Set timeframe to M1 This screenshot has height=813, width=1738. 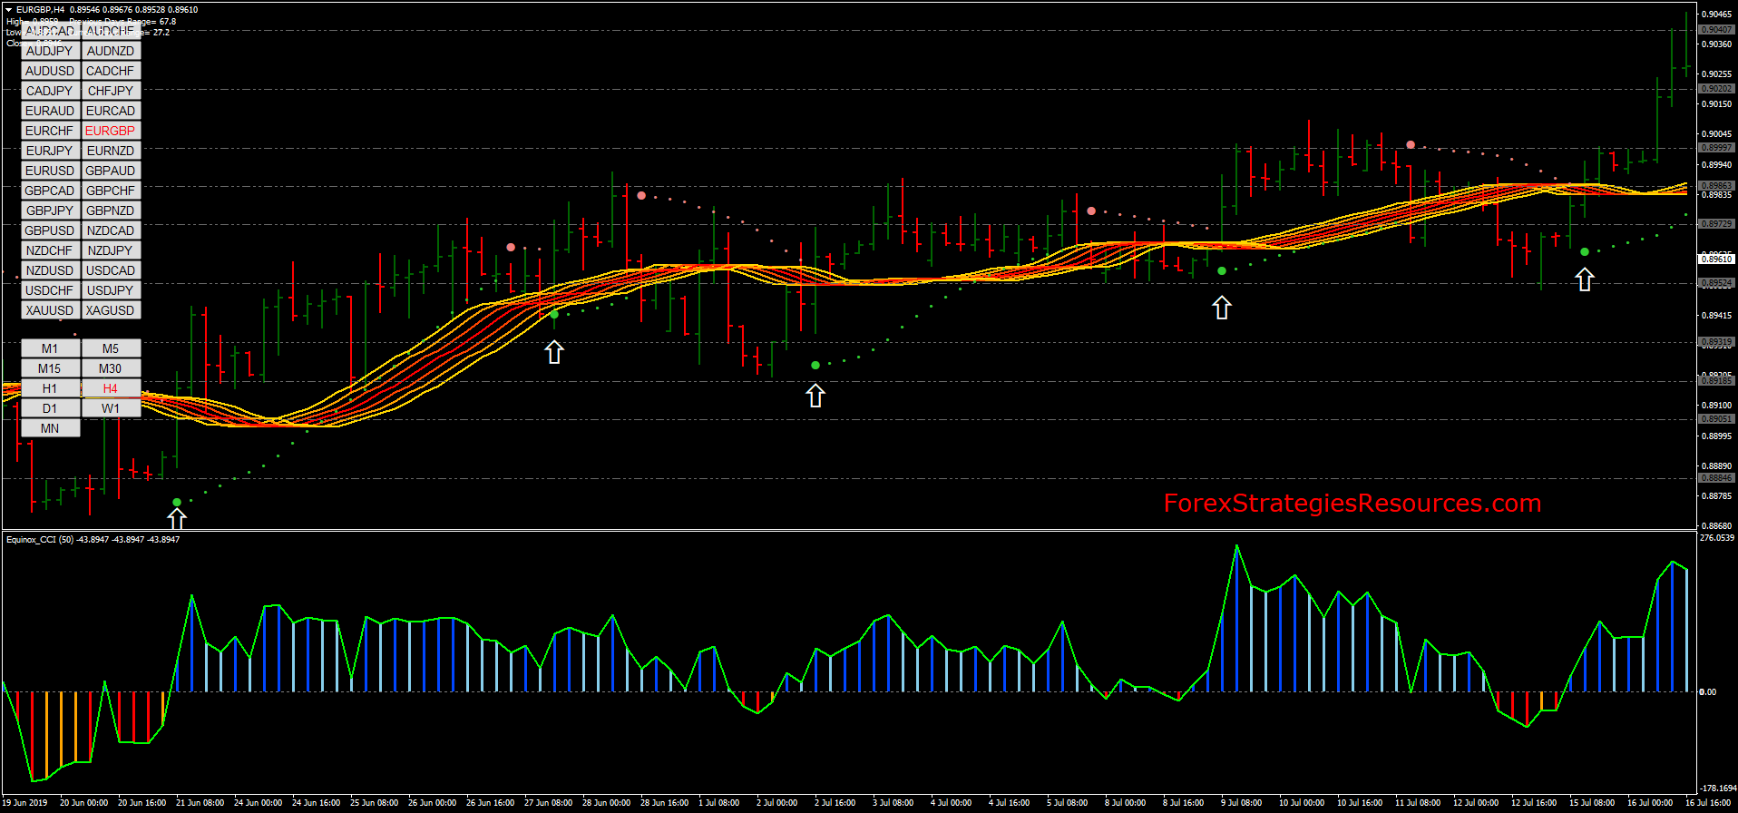pyautogui.click(x=50, y=348)
